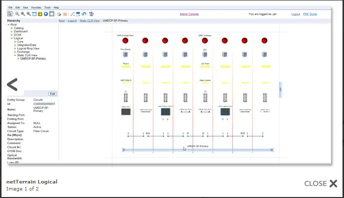This screenshot has width=344, height=198.
Task: Select the pointer arrow tool
Action: (10, 14)
